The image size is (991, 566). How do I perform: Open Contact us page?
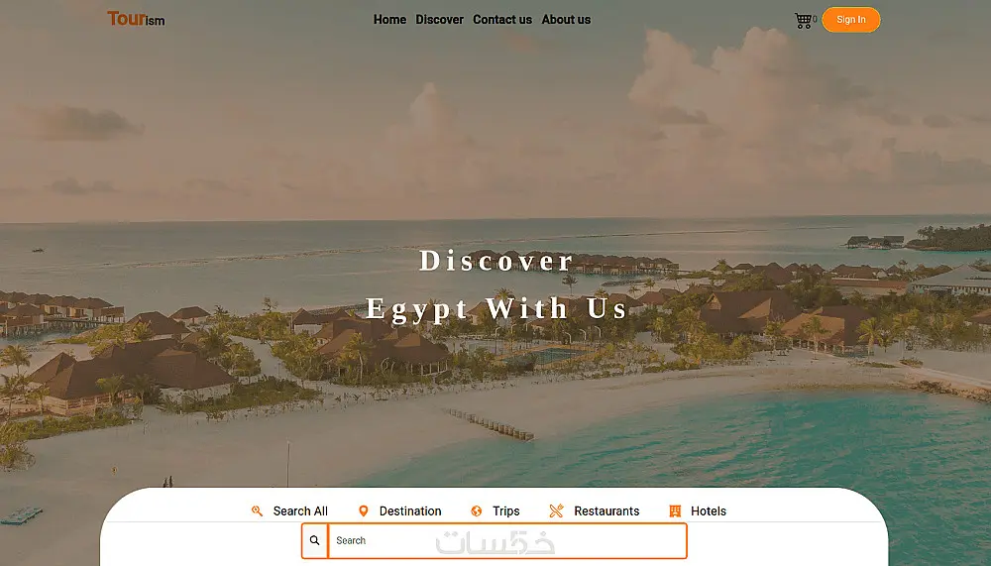(x=502, y=20)
